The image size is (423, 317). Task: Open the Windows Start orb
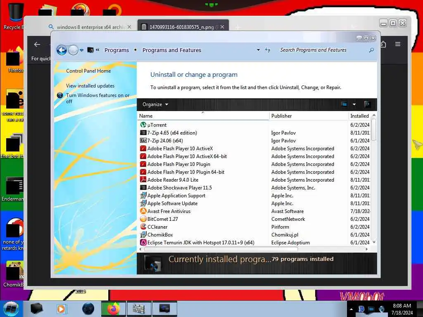point(11,309)
